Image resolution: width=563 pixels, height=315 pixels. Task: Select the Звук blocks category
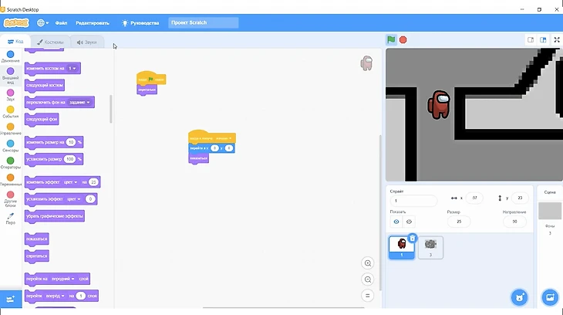[x=11, y=95]
